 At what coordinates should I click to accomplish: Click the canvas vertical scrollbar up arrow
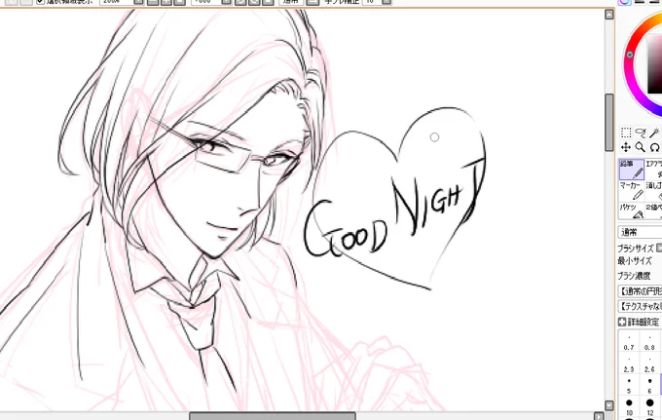[x=608, y=15]
